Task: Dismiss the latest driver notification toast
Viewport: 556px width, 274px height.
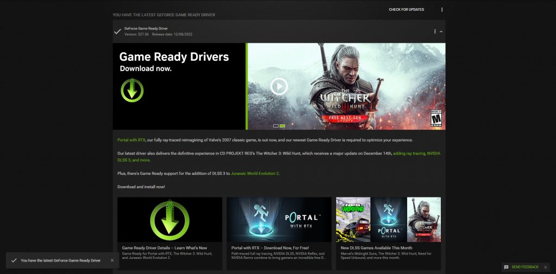Action: point(112,260)
